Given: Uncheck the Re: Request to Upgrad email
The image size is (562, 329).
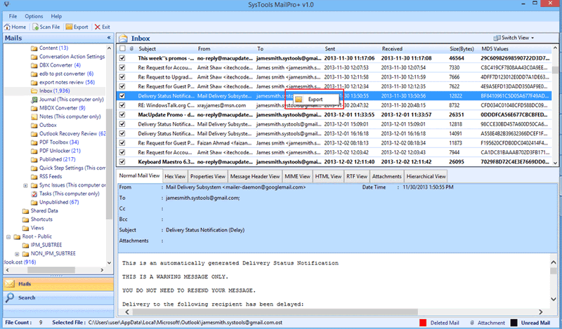Looking at the screenshot, I should tap(122, 77).
